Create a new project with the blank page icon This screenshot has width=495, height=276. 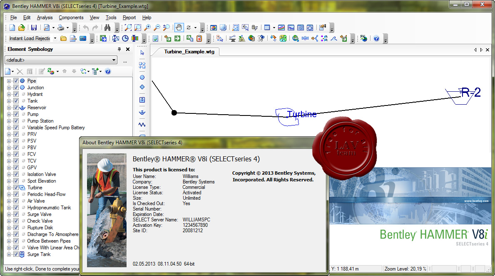(x=12, y=28)
